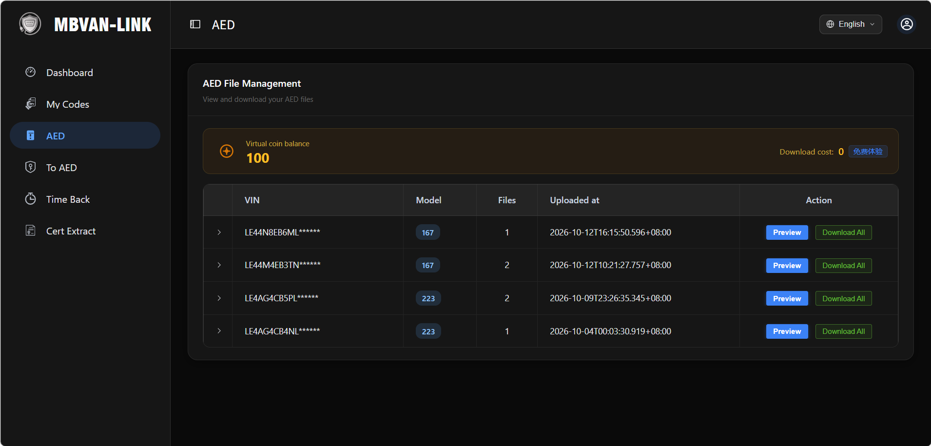Screen dimensions: 931x446
Task: Click the To AED shield icon
Action: [x=31, y=167]
